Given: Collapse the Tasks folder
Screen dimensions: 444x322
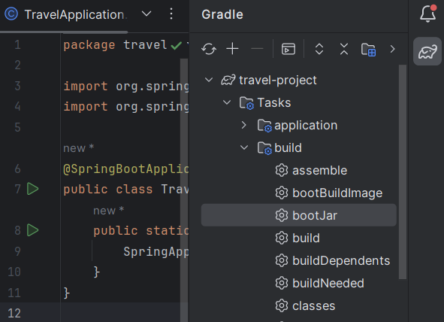Looking at the screenshot, I should tap(227, 102).
